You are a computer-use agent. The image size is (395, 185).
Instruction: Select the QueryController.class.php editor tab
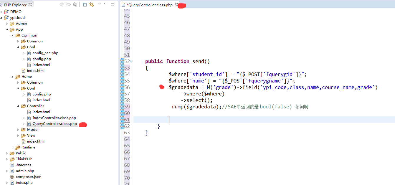coord(149,5)
